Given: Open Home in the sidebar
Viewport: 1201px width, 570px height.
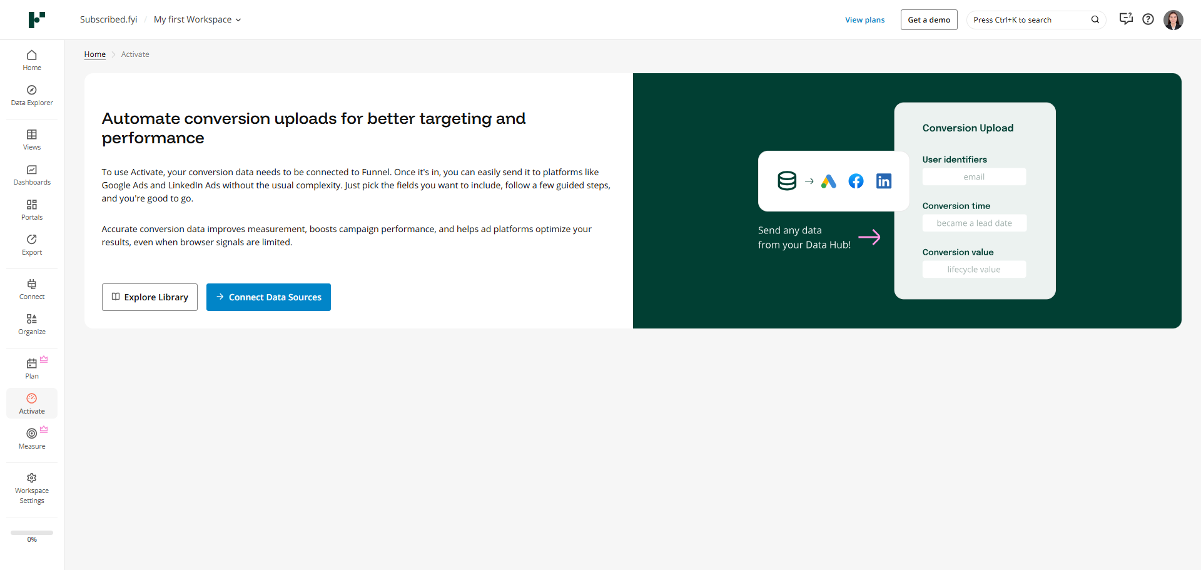Looking at the screenshot, I should 32,60.
